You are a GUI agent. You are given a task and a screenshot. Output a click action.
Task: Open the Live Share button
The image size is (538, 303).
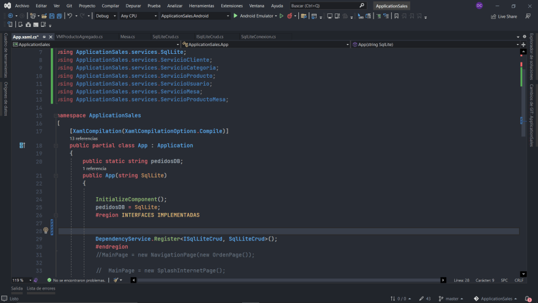click(504, 16)
